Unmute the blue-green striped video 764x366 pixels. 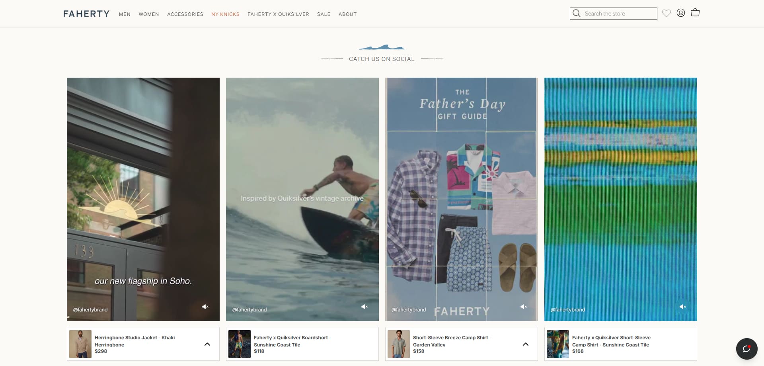tap(683, 307)
